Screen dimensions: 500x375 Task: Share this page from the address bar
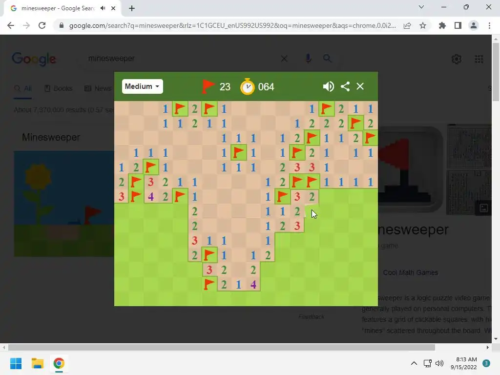click(x=407, y=25)
